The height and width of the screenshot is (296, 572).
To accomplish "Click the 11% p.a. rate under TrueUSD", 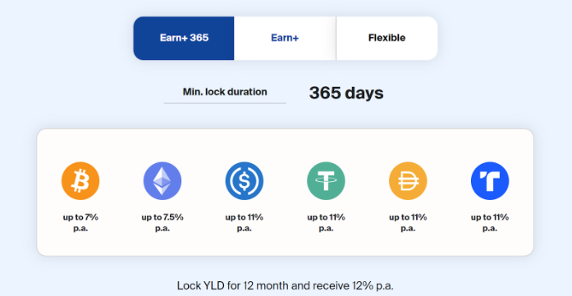I will 490,223.
